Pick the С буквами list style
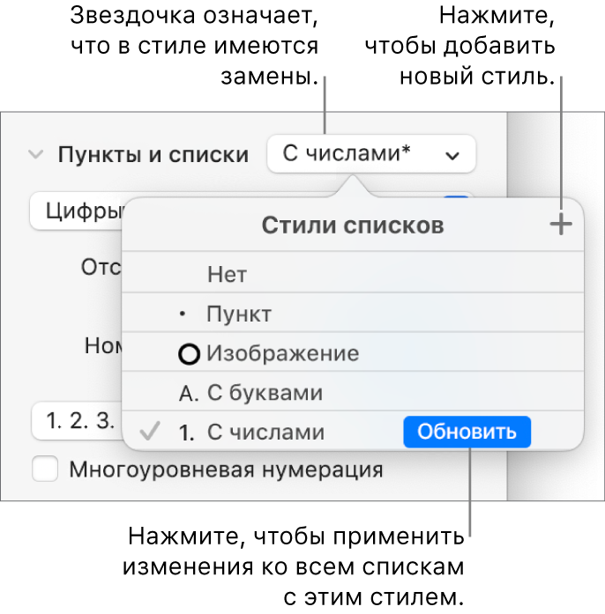This screenshot has height=614, width=605. tap(353, 392)
